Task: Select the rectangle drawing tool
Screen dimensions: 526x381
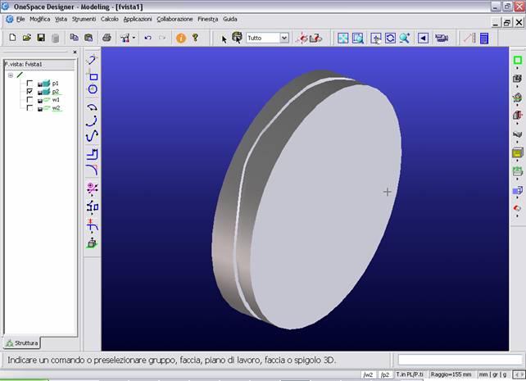Action: click(93, 77)
